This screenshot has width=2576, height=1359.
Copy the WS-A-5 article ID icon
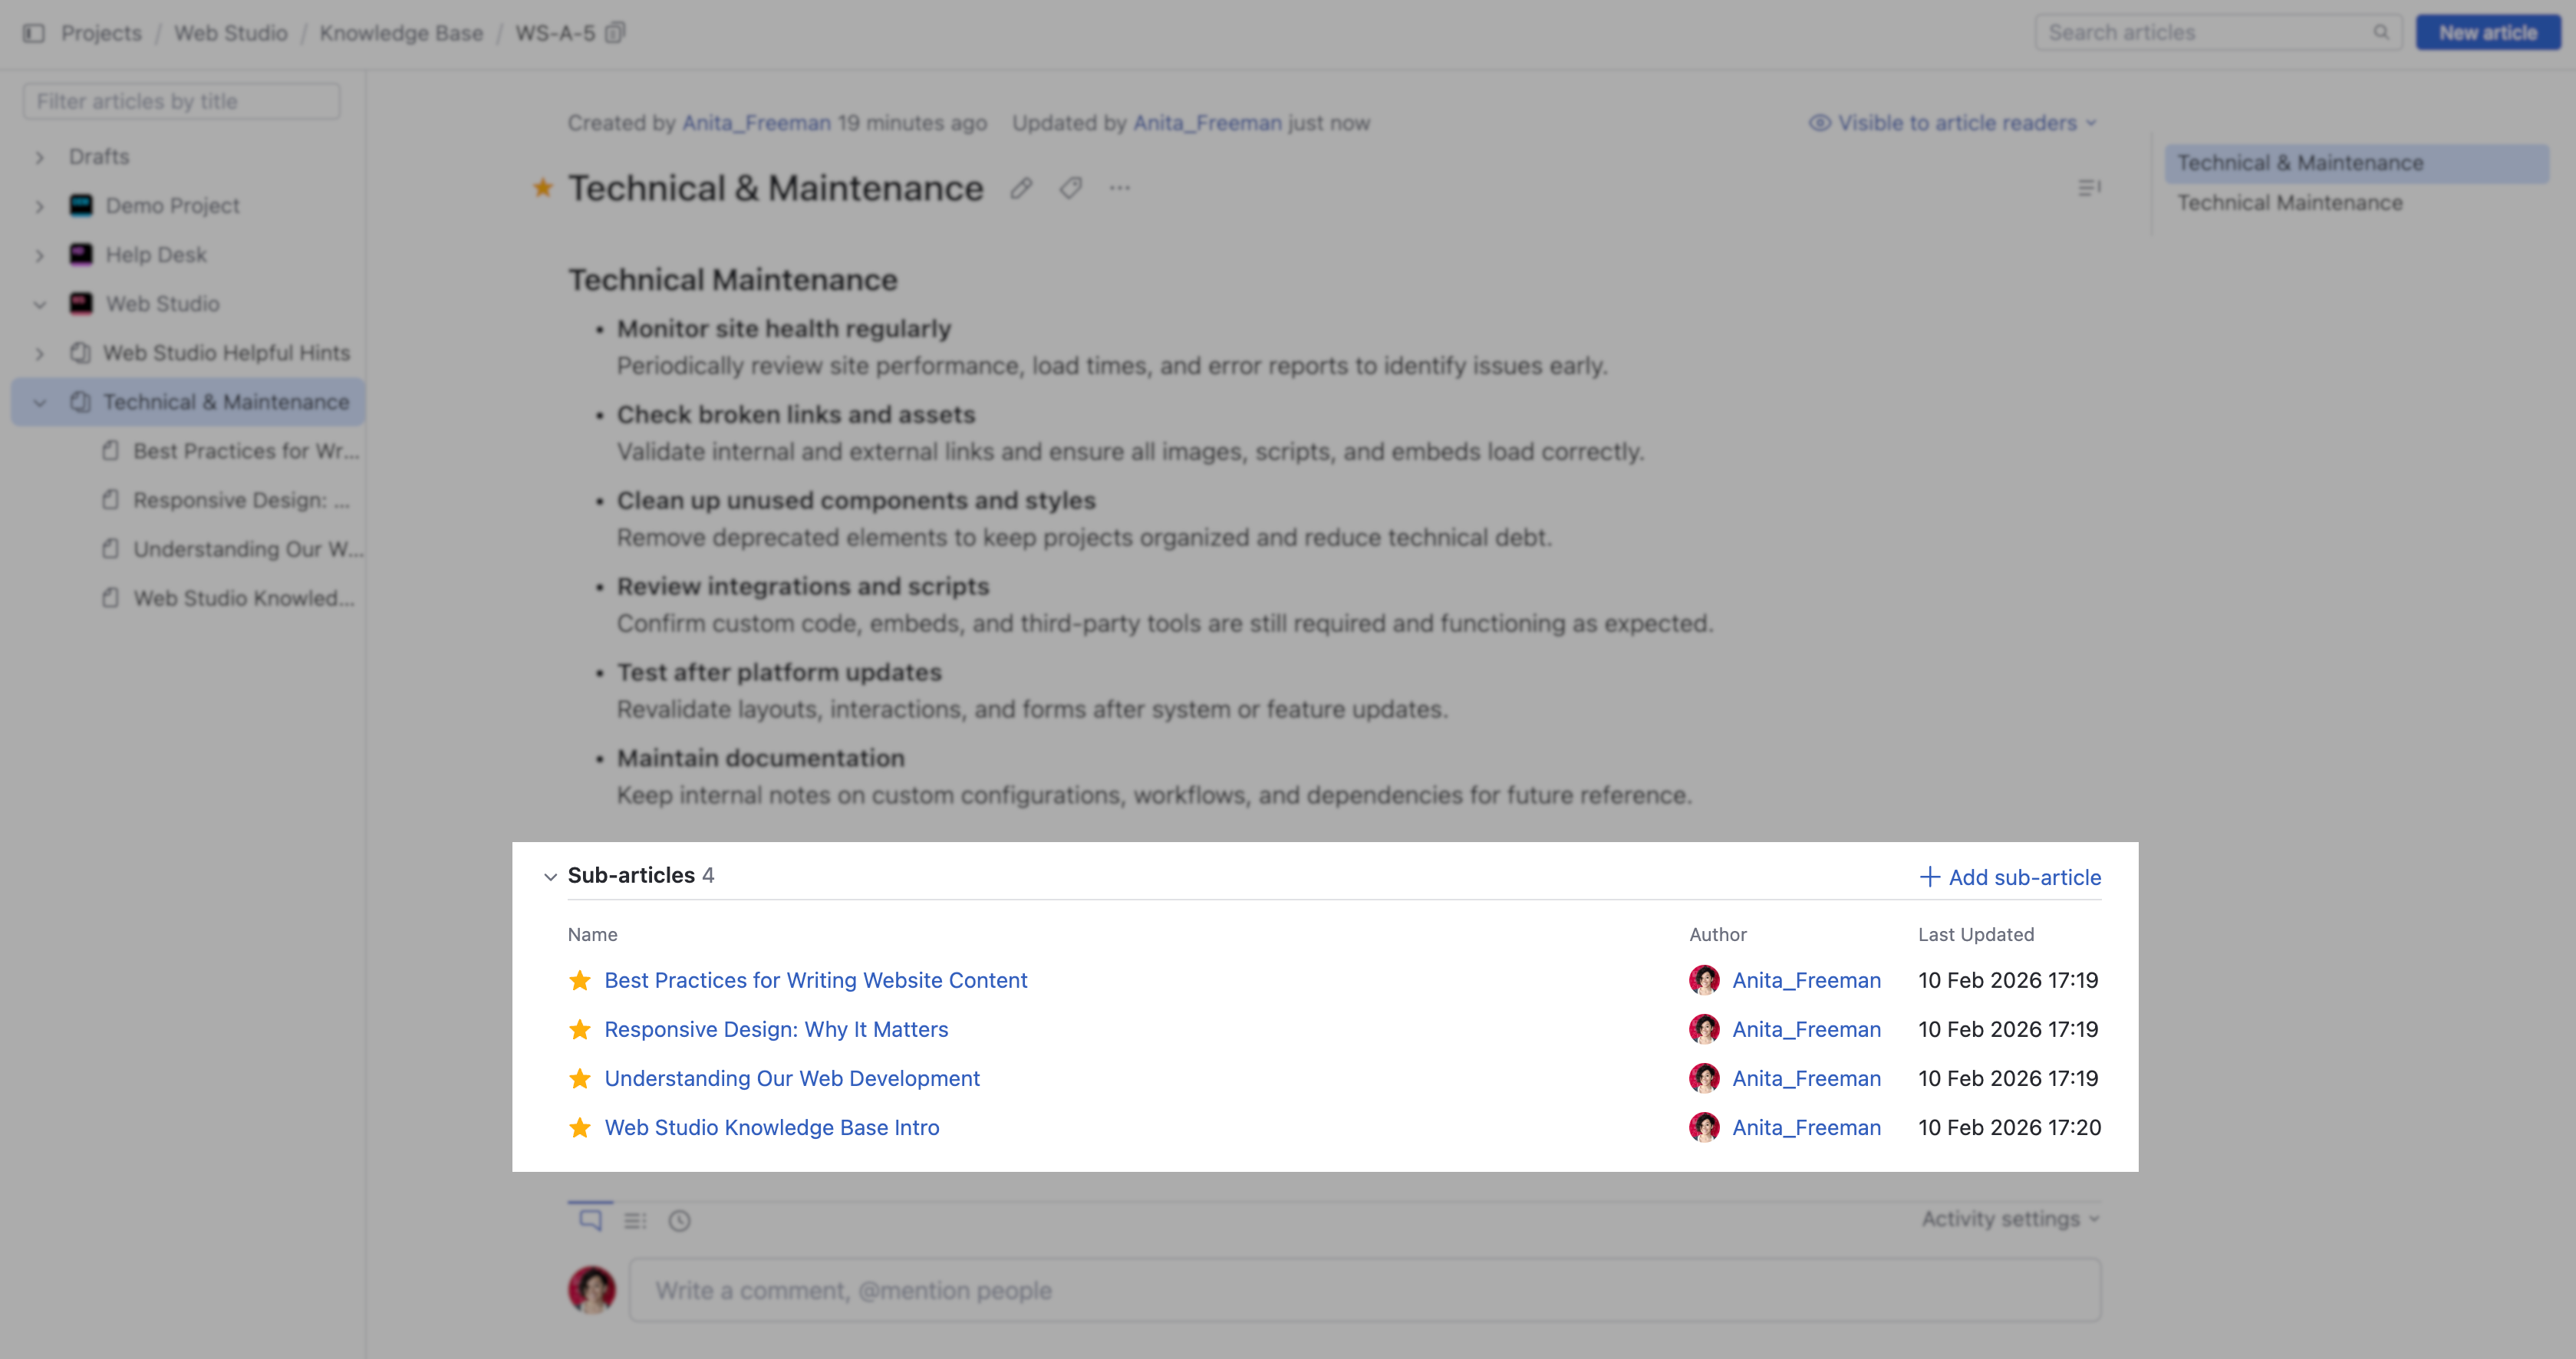[616, 33]
